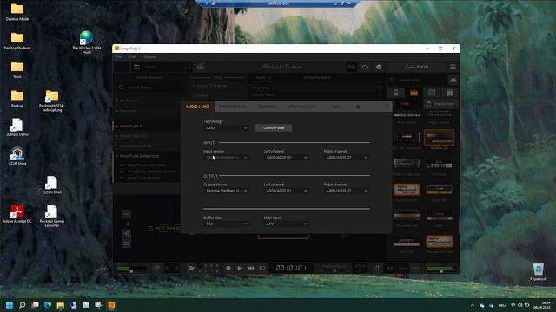Open The Witcher 3 Wild Hunt shortcut

pos(86,42)
